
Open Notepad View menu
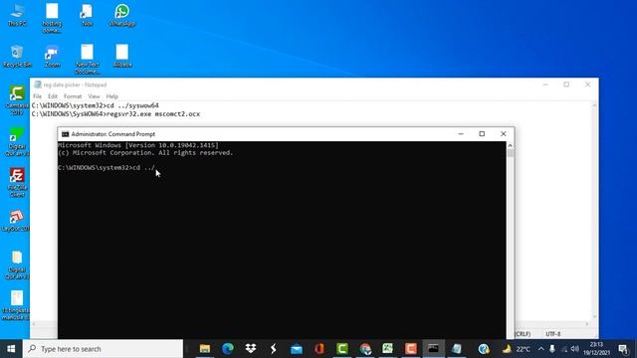pyautogui.click(x=94, y=96)
